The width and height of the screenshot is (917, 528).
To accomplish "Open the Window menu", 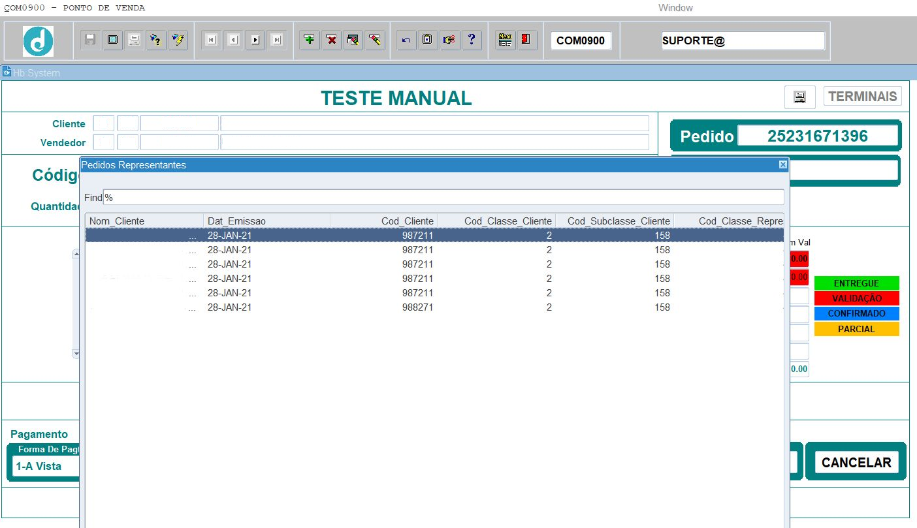I will pos(675,8).
